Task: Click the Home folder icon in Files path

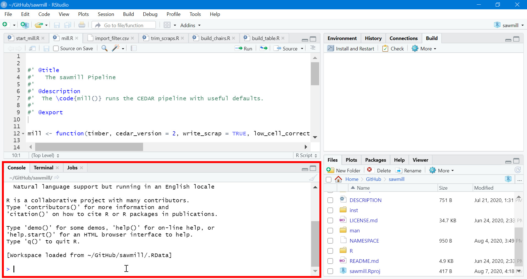Action: coord(338,179)
